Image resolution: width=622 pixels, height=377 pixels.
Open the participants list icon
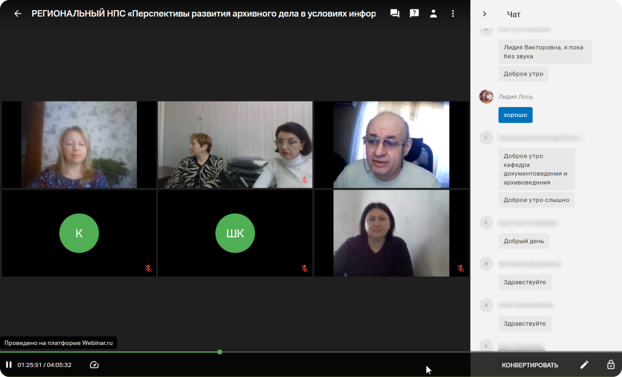coord(433,14)
